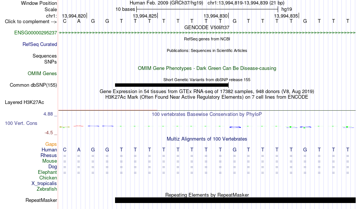Click the Window Position label
This screenshot has width=356, height=209.
coord(39,3)
